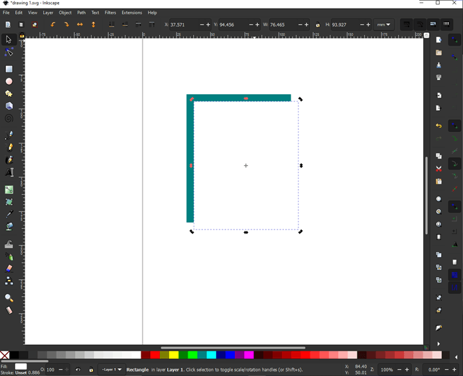The image size is (463, 376).
Task: Toggle current layer lock
Action: pyautogui.click(x=92, y=369)
